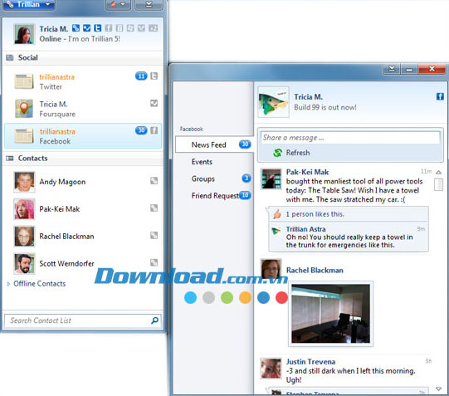The height and width of the screenshot is (396, 449).
Task: Click the 11 unread badge on Twitter
Action: tap(141, 76)
